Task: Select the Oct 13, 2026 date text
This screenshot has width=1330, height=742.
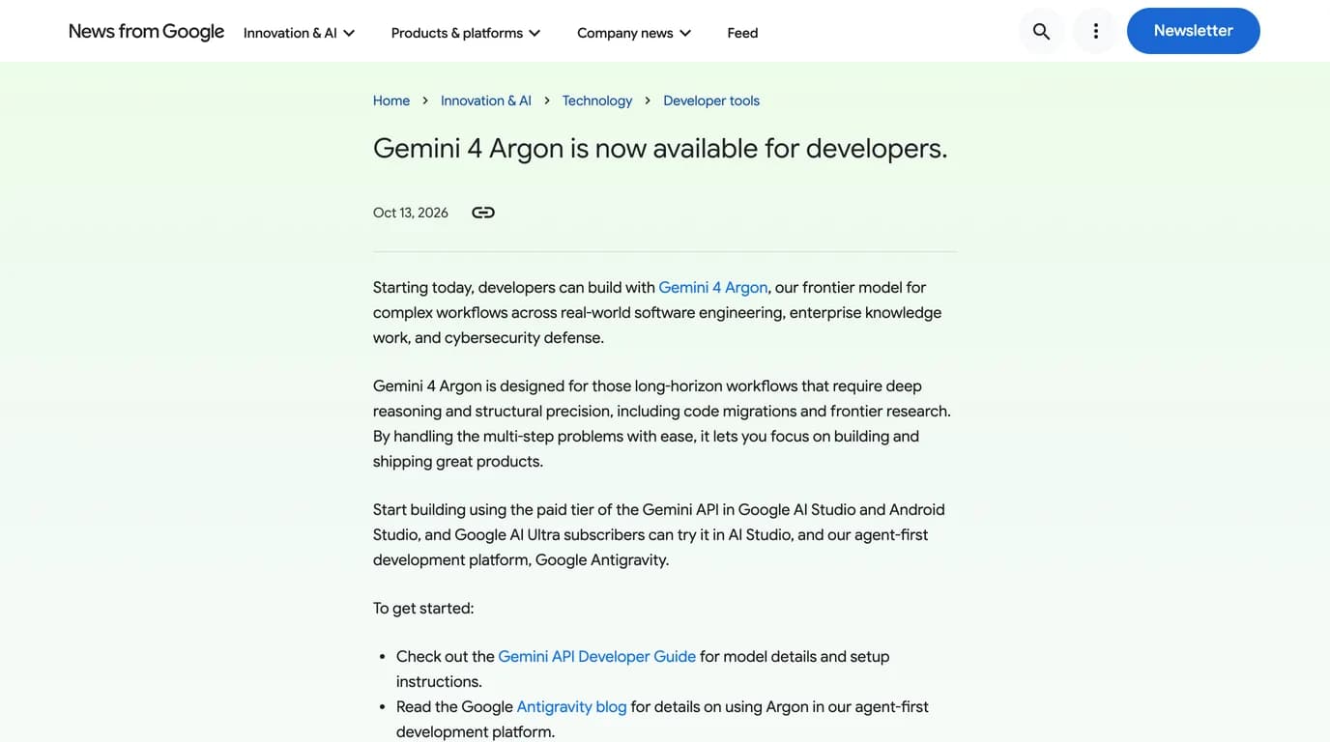Action: [411, 213]
